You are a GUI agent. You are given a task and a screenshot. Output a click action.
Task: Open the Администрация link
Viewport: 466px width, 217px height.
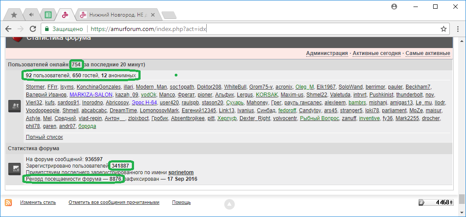click(327, 53)
